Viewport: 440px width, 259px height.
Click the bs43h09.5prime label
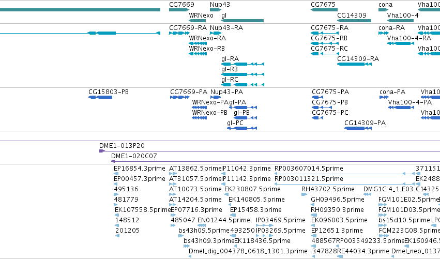click(204, 231)
